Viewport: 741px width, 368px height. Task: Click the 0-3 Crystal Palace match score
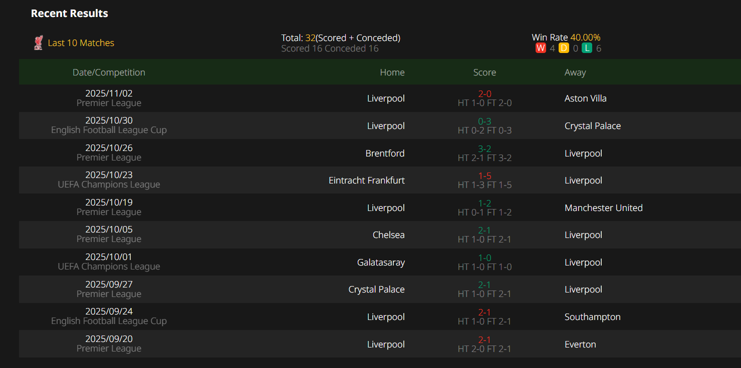coord(484,121)
